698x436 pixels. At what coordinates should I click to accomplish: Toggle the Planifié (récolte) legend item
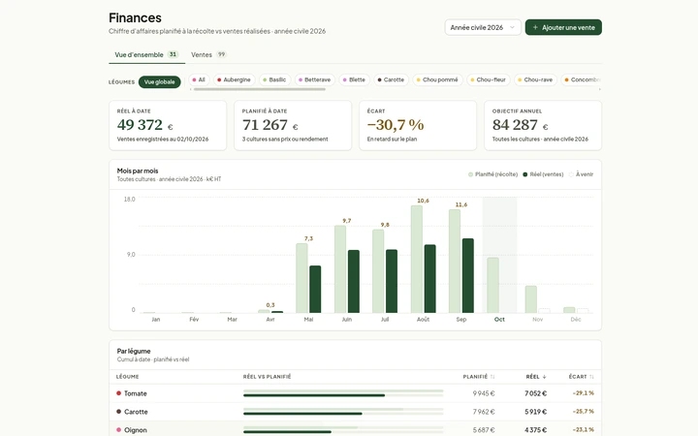pos(492,174)
